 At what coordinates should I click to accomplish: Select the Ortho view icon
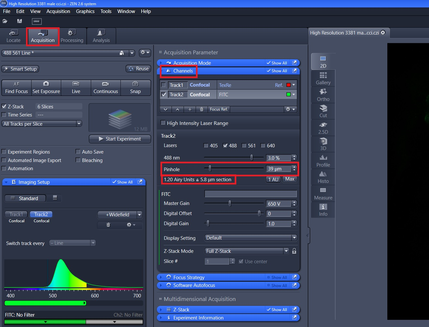tap(323, 95)
